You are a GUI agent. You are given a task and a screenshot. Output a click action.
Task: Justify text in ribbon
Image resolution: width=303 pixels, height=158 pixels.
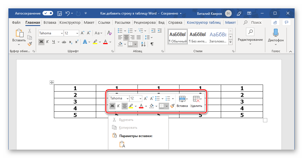click(139, 37)
